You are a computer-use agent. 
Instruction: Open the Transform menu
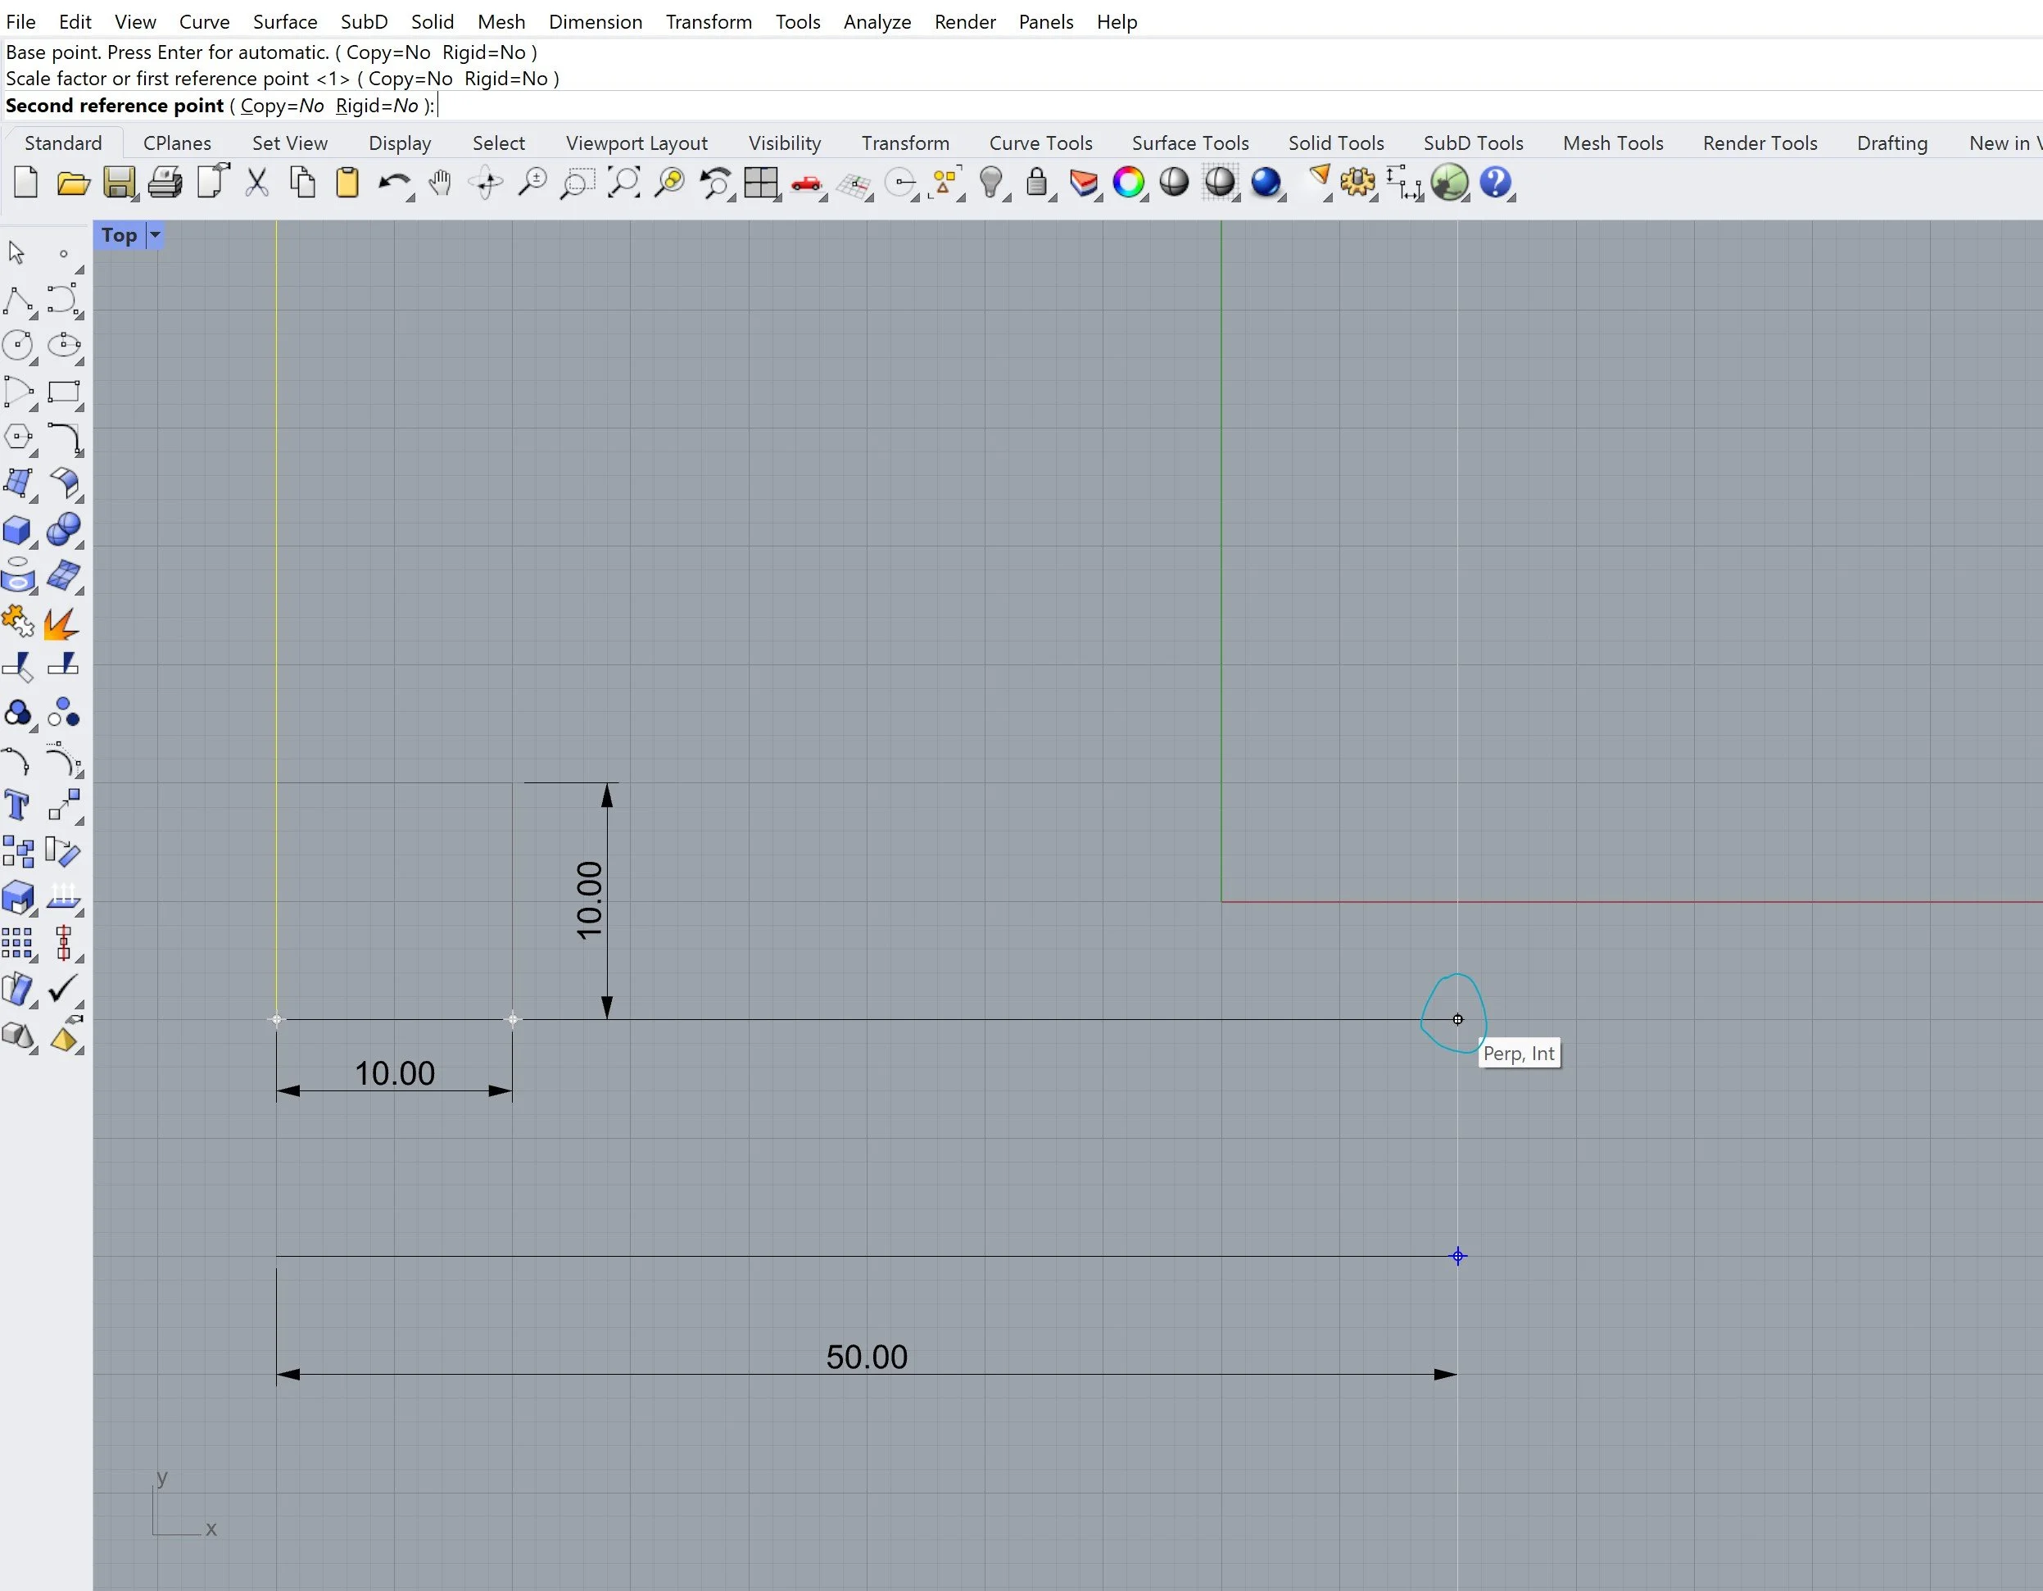[x=708, y=21]
